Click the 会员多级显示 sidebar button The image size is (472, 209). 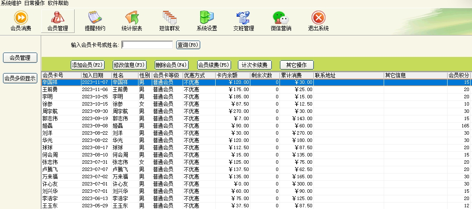pos(20,79)
